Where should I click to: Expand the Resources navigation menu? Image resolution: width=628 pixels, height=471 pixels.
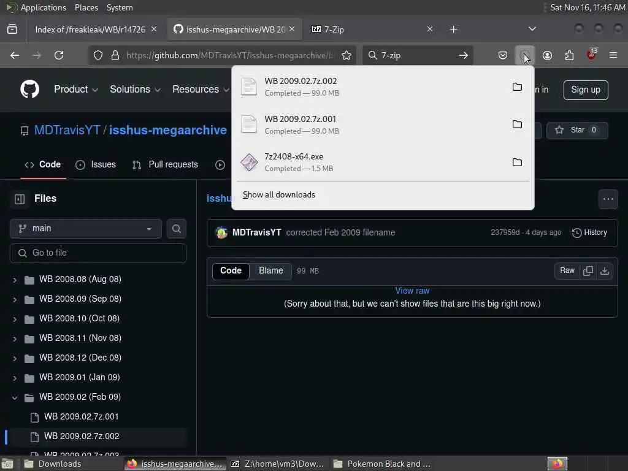(201, 90)
